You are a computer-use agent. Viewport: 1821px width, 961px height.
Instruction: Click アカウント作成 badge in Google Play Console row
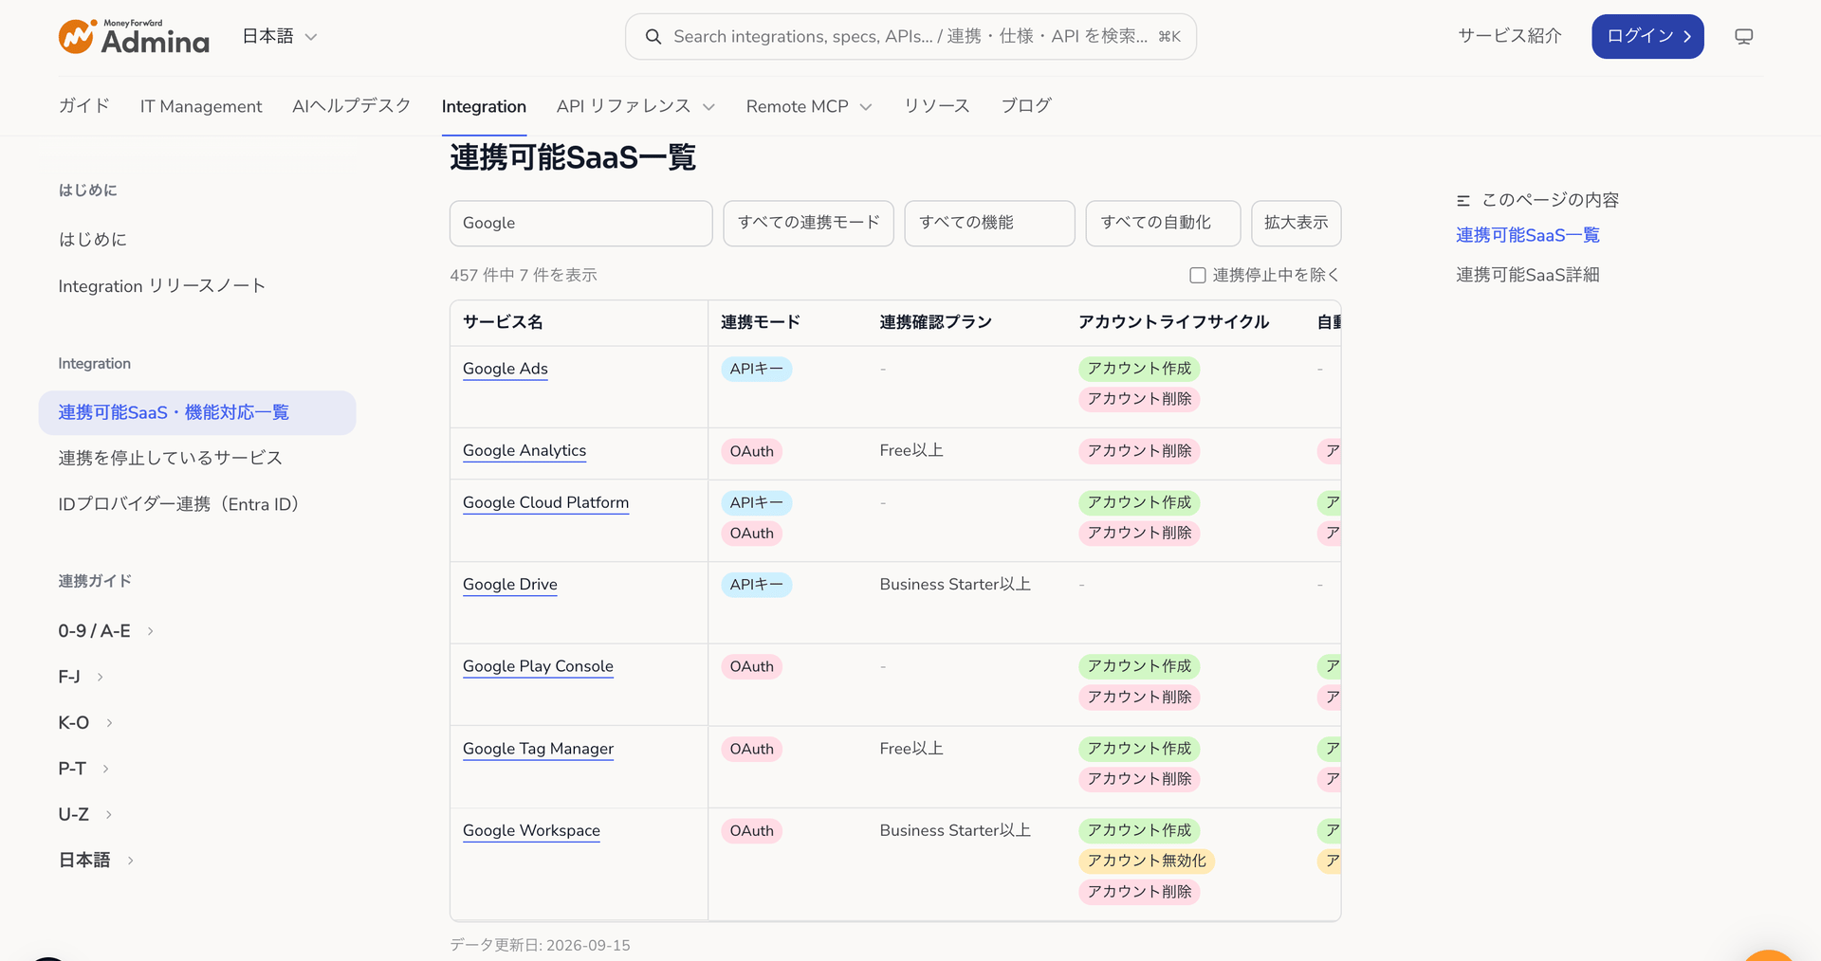click(x=1139, y=667)
